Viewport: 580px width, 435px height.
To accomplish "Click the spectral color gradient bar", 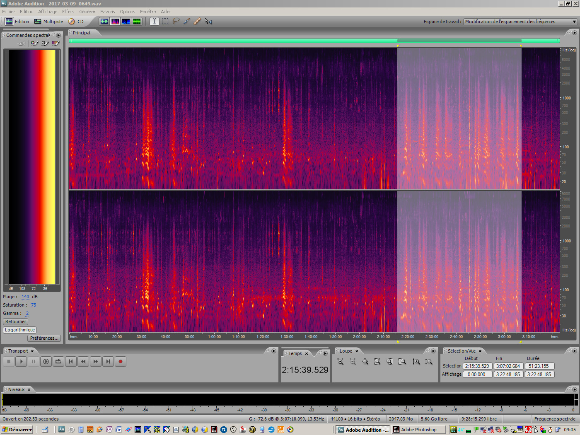I will (32, 167).
